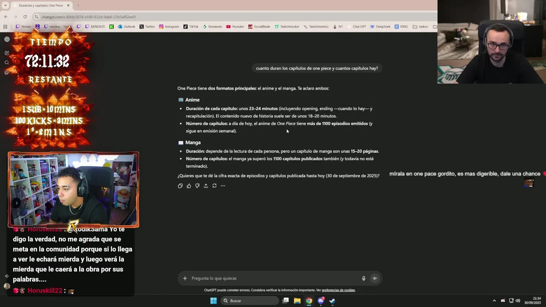The width and height of the screenshot is (546, 307).
Task: Start ChatGPT voice mode
Action: tap(375, 278)
